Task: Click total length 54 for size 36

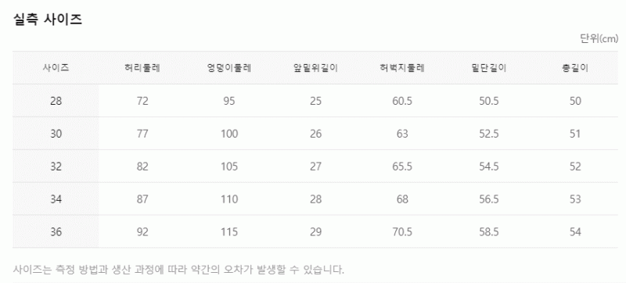Action: [575, 232]
